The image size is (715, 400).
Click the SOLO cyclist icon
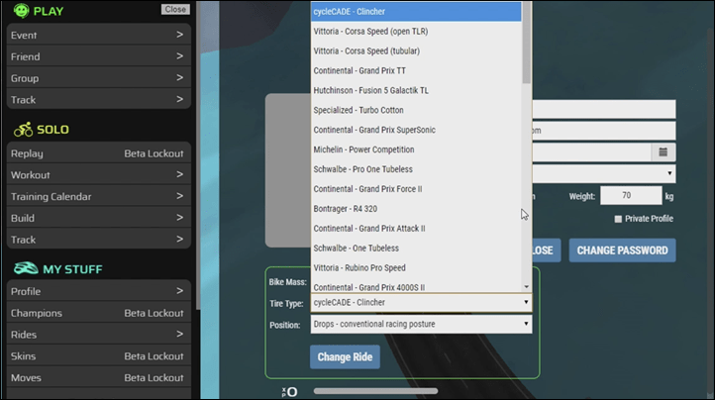(x=23, y=130)
